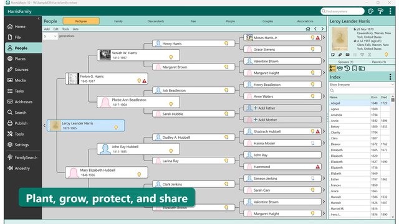Select the History icon in side panel
Image resolution: width=399 pixels, height=224 pixels.
click(347, 68)
